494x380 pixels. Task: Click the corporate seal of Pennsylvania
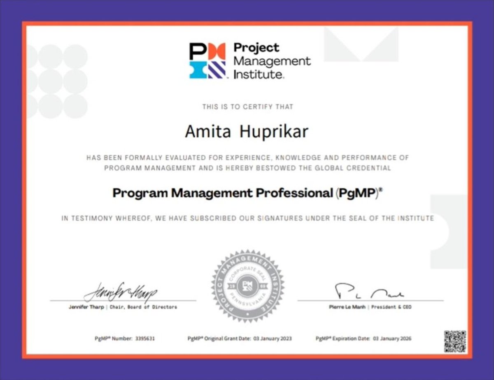point(247,286)
